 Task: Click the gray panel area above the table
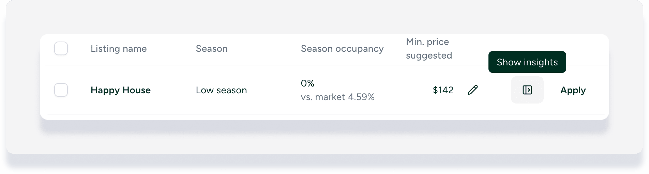coord(324,17)
